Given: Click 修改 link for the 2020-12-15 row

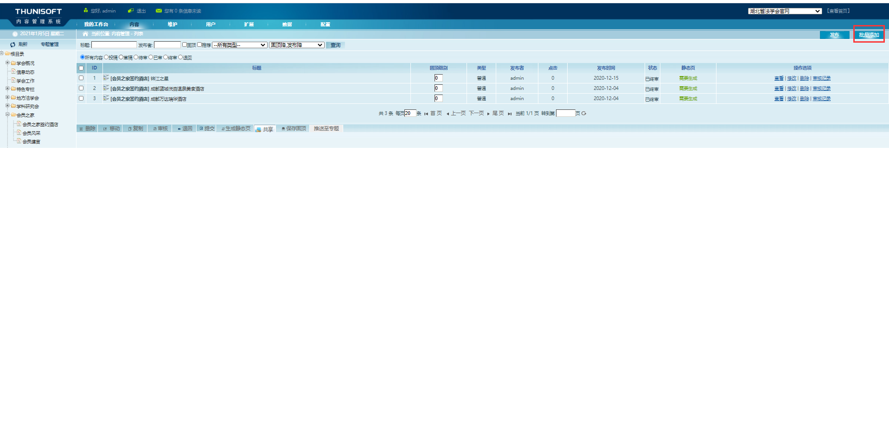Looking at the screenshot, I should click(792, 78).
